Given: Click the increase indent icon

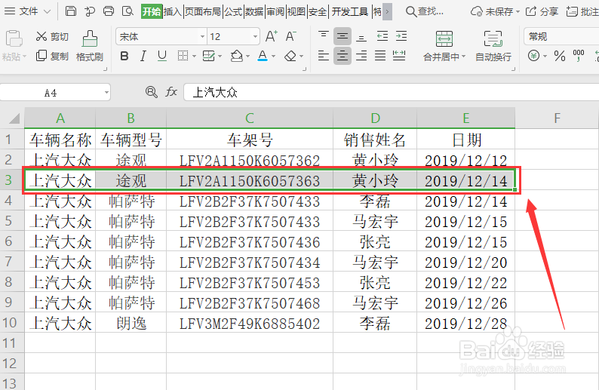Looking at the screenshot, I should (401, 36).
